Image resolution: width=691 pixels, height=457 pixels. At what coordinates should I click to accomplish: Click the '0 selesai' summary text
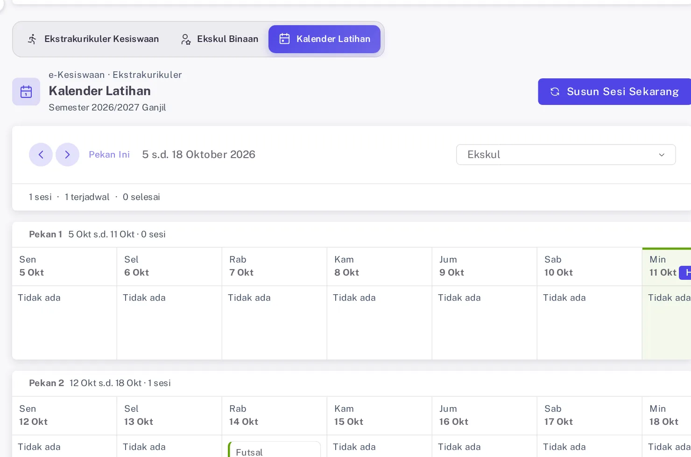click(x=141, y=197)
